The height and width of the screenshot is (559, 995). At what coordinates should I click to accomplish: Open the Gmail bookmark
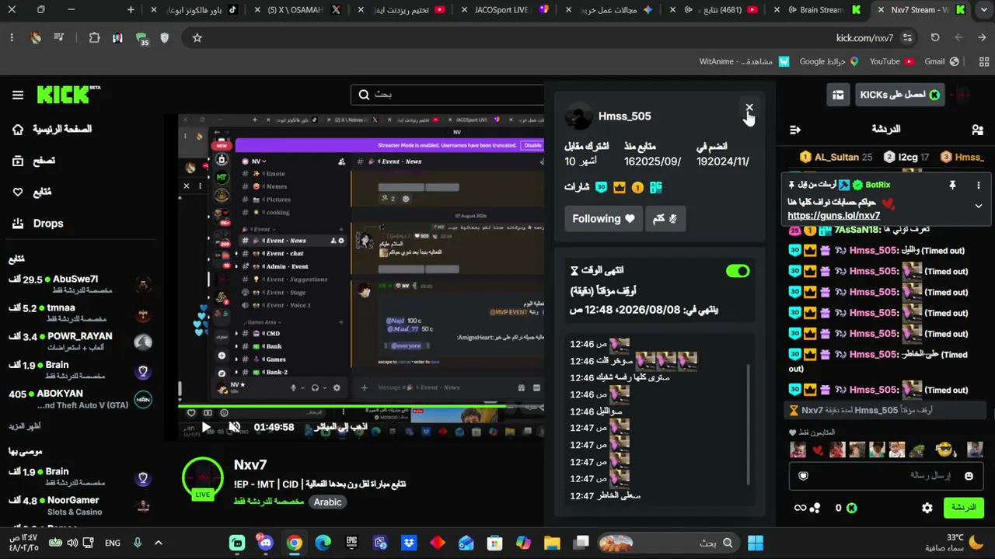(941, 61)
